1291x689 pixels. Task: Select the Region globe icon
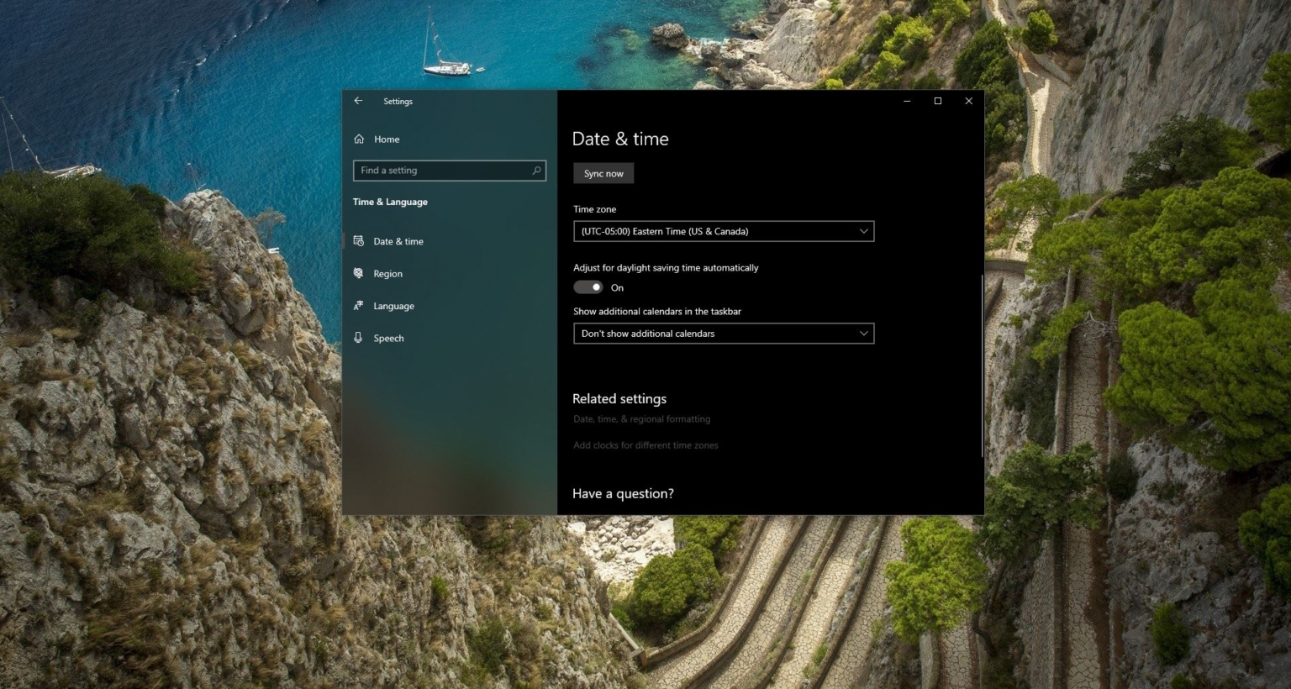358,273
